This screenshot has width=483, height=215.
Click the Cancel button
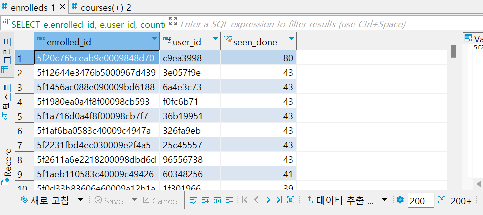(x=161, y=201)
